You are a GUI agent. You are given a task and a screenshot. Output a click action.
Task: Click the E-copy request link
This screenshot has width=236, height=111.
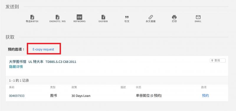pos(43,49)
